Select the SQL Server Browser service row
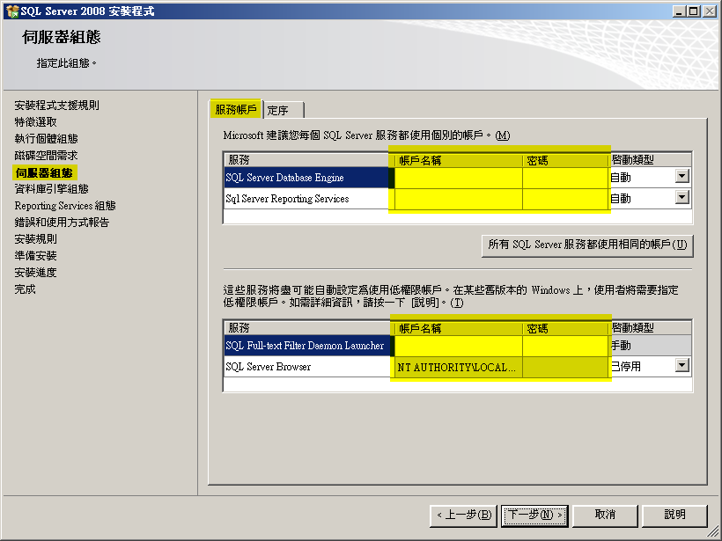The image size is (722, 541). point(291,365)
